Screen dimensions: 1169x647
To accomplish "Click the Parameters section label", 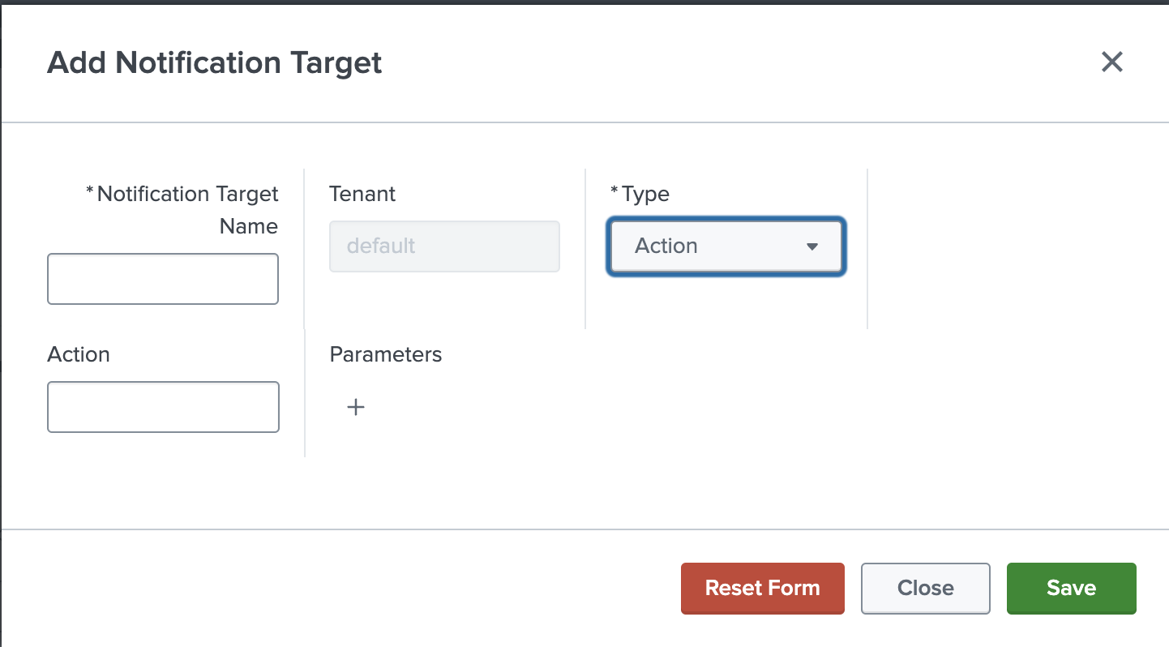I will tap(386, 354).
